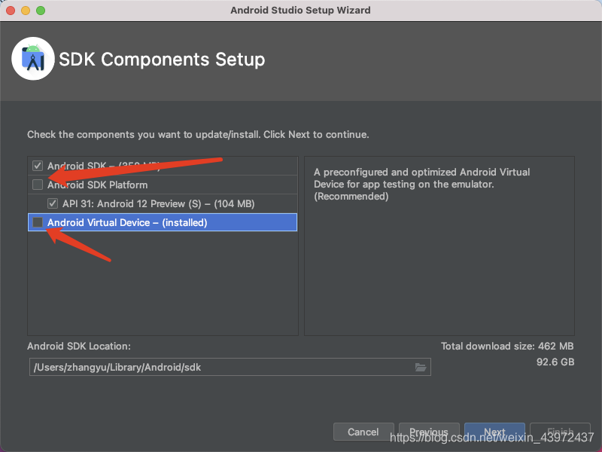Click the Android Studio logo icon
The image size is (602, 452).
[33, 59]
